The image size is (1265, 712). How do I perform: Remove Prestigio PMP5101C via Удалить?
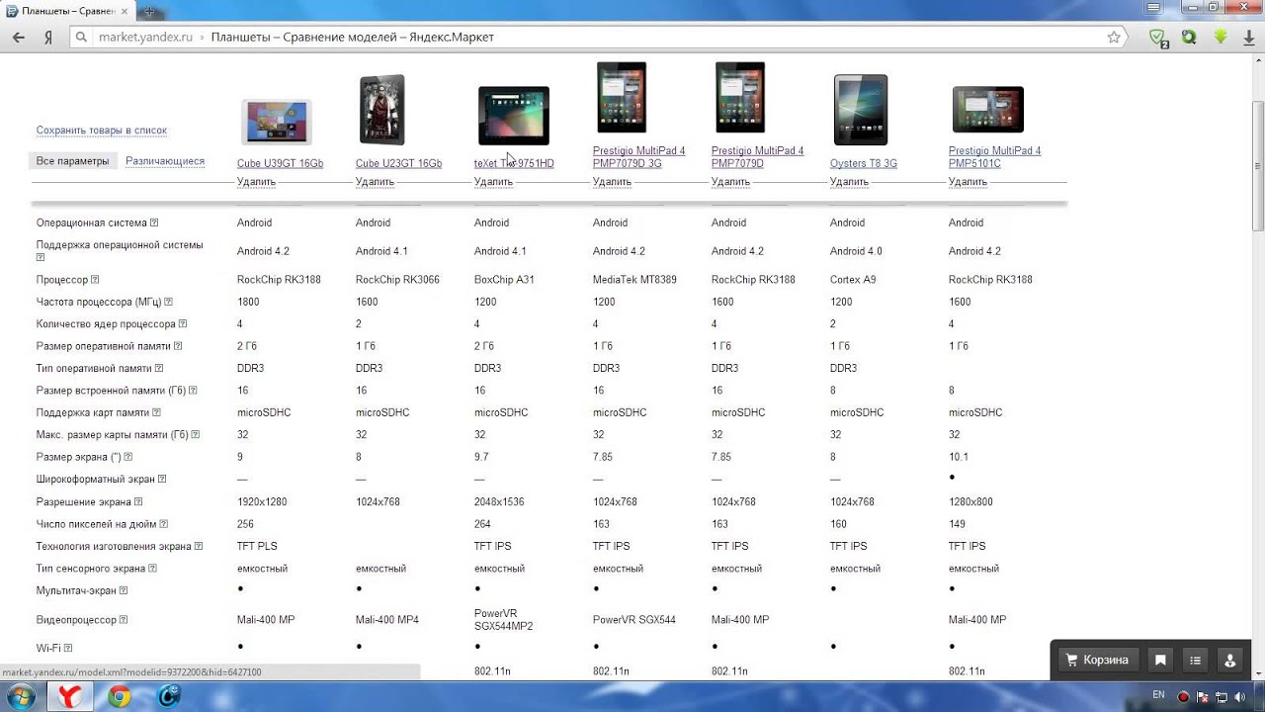(968, 182)
